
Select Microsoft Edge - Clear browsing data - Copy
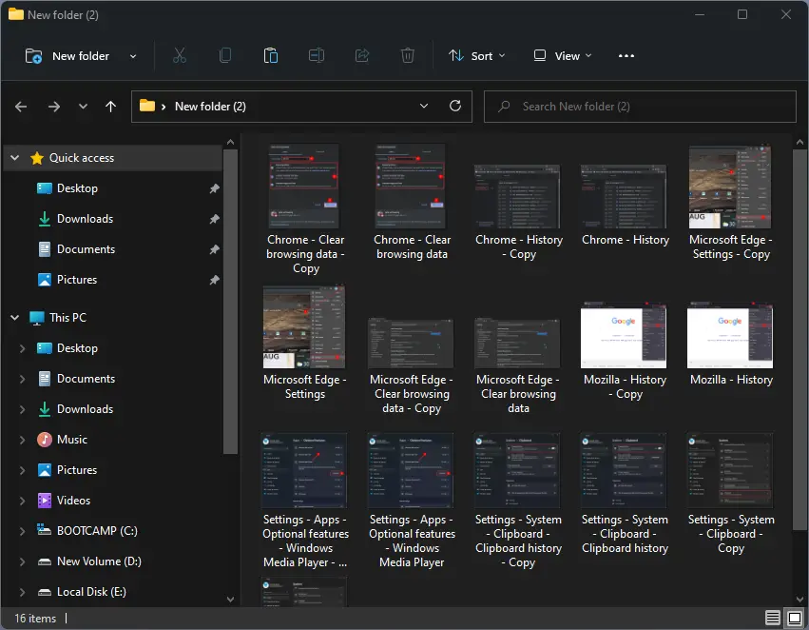(x=412, y=366)
